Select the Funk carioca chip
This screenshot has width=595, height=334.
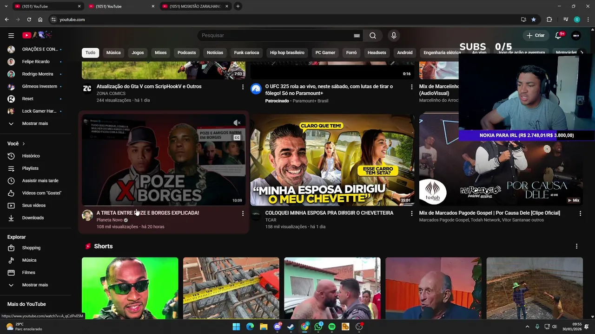click(x=246, y=52)
